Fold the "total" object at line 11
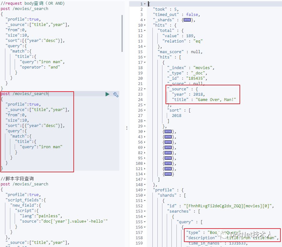Screen dimensions: 282x247 coord(144,31)
